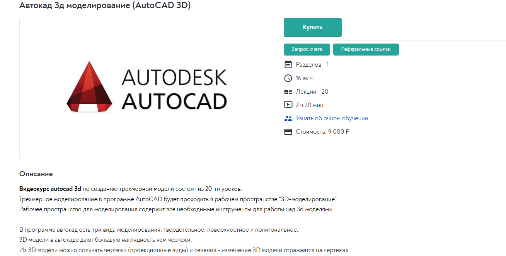Click the people icon for in-person training
The width and height of the screenshot is (506, 256).
[288, 118]
